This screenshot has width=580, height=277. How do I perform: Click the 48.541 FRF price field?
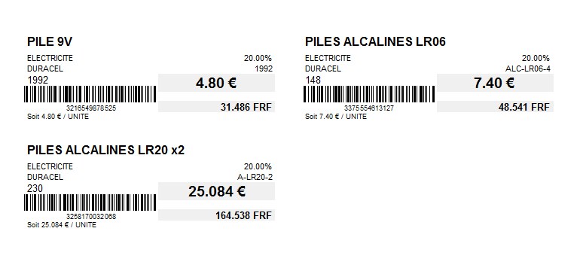click(495, 107)
